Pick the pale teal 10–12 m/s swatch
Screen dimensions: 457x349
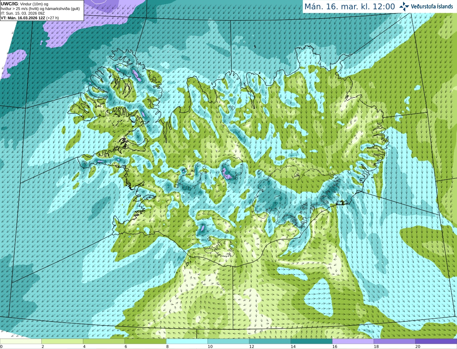[x=228, y=341]
